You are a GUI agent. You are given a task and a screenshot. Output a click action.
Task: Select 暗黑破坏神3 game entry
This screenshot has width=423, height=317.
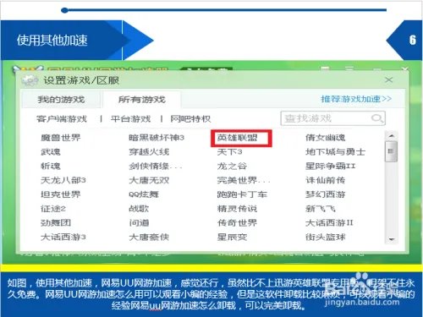(x=157, y=138)
